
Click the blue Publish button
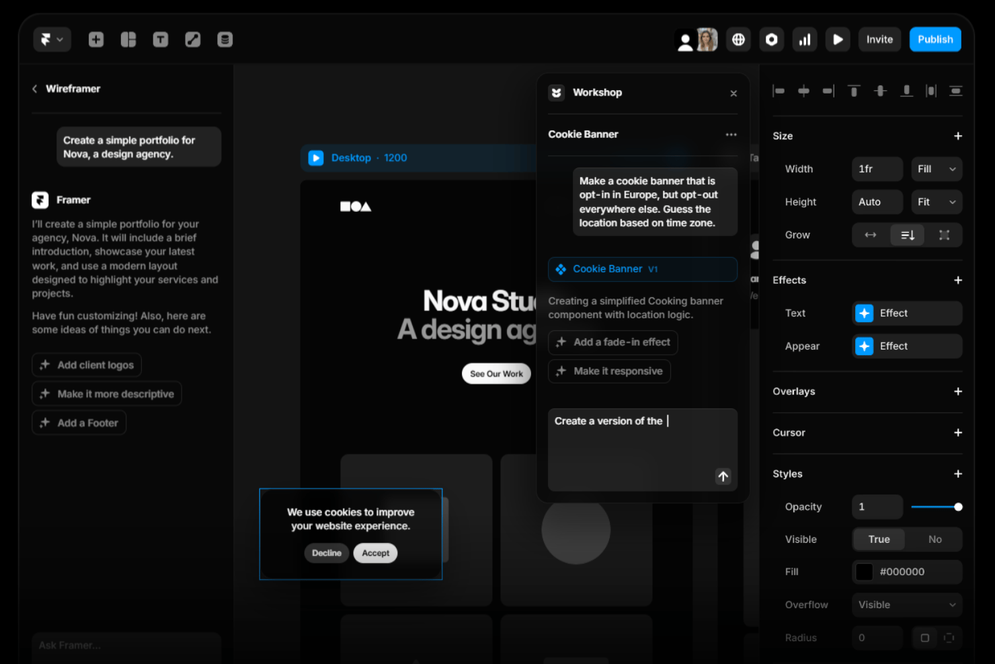[935, 40]
